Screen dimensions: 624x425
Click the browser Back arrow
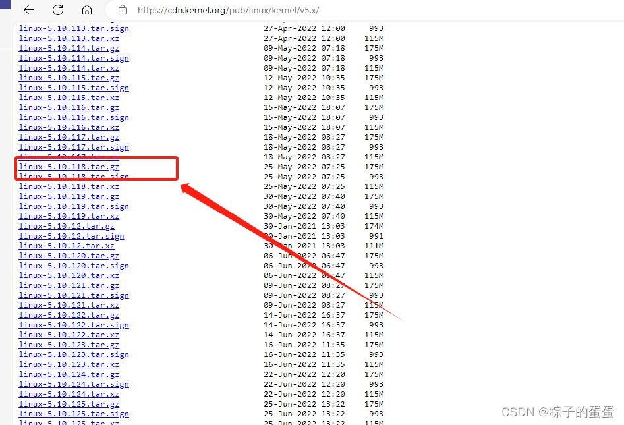pos(28,10)
